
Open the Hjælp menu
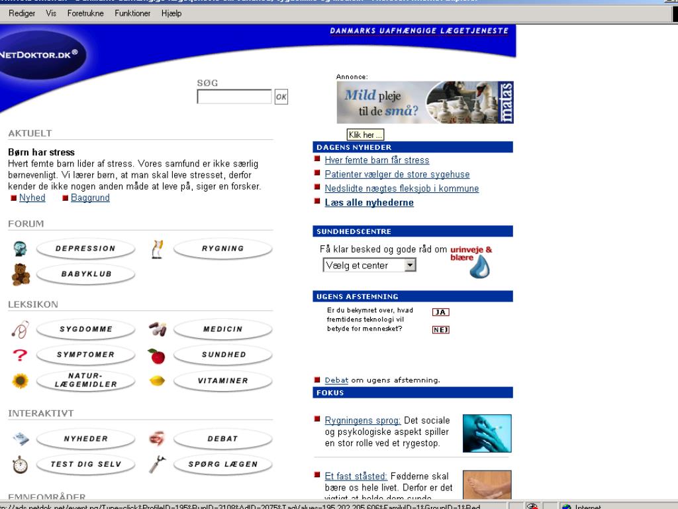click(x=171, y=13)
